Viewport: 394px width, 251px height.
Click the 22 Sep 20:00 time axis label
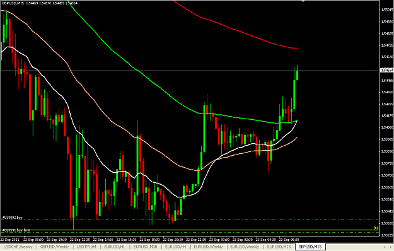pyautogui.click(x=173, y=240)
